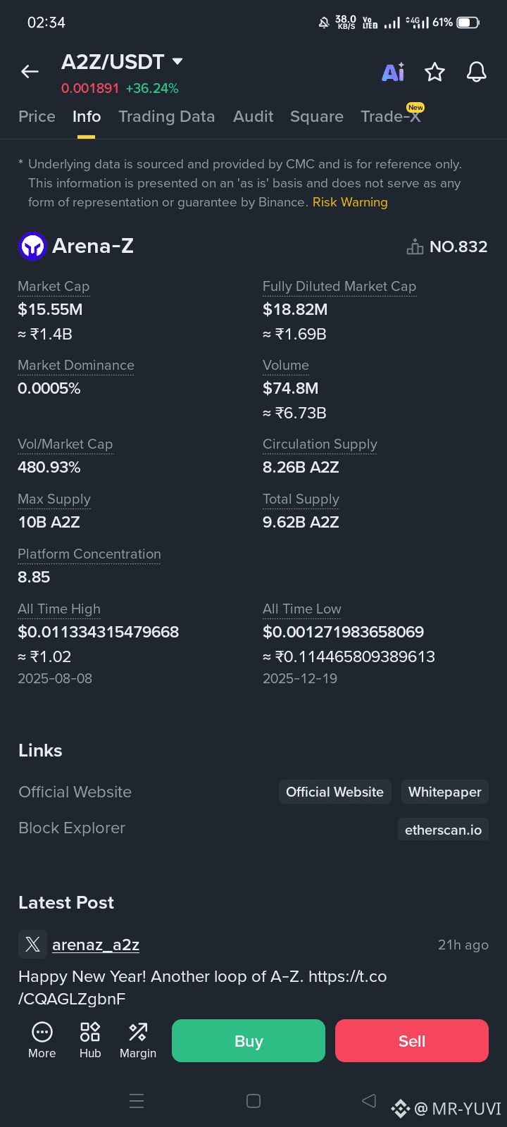Viewport: 507px width, 1127px height.
Task: Open the Risk Warning link
Action: [350, 202]
